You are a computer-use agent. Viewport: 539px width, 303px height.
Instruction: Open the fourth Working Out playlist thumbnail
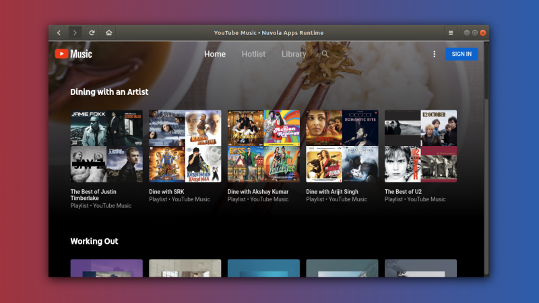[x=342, y=268]
